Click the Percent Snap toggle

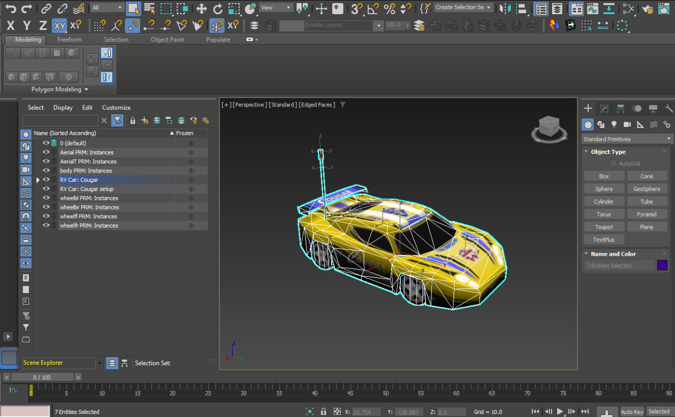click(x=390, y=8)
